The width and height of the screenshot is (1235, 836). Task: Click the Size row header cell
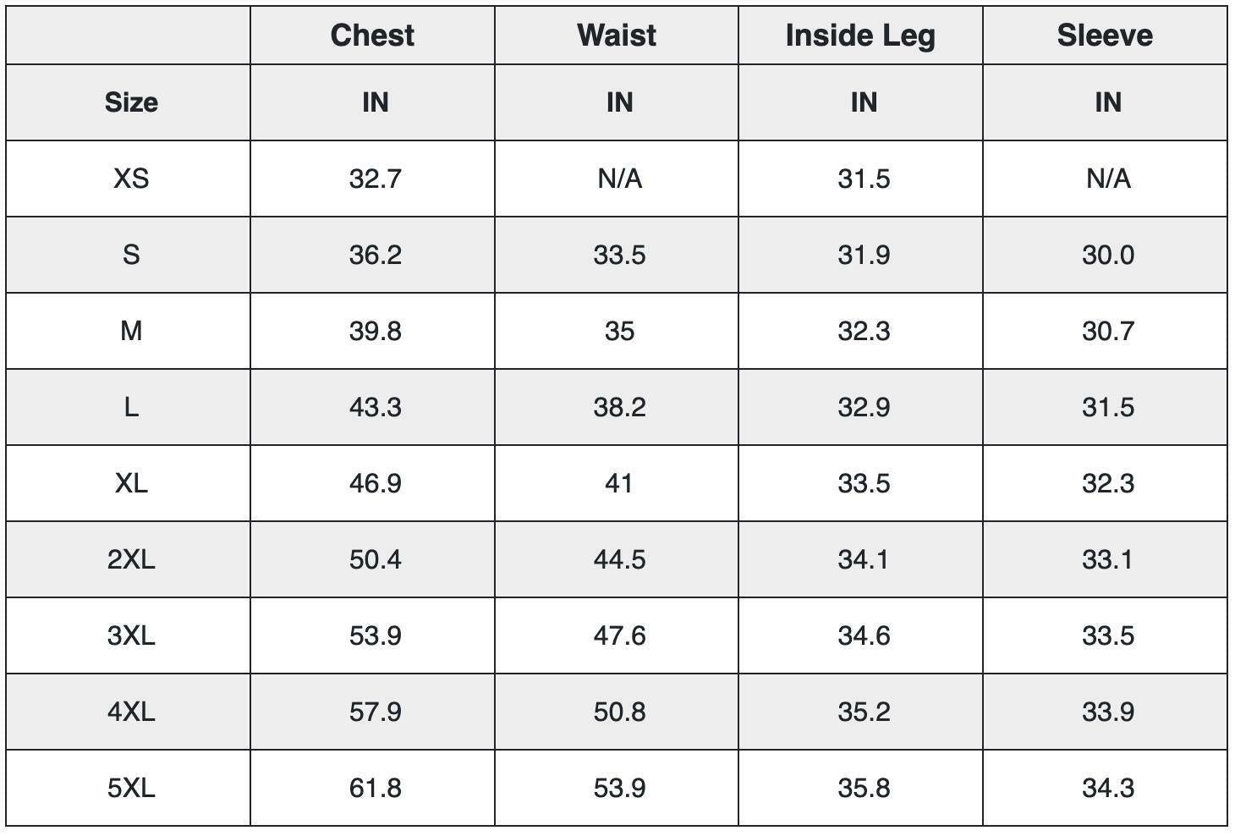tap(131, 102)
